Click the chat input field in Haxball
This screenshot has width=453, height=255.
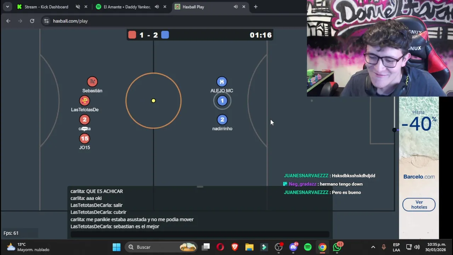200,234
